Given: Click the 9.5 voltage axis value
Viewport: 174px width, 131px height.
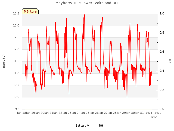Looking at the screenshot, I should [17, 109].
